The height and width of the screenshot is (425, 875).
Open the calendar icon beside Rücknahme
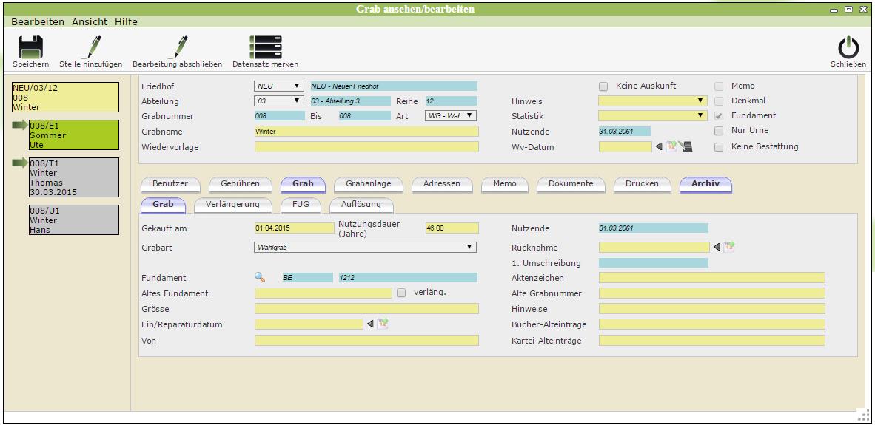(729, 247)
